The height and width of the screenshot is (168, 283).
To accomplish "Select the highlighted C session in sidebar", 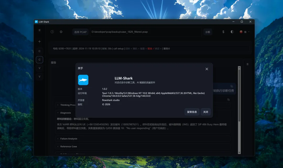I will click(x=40, y=59).
